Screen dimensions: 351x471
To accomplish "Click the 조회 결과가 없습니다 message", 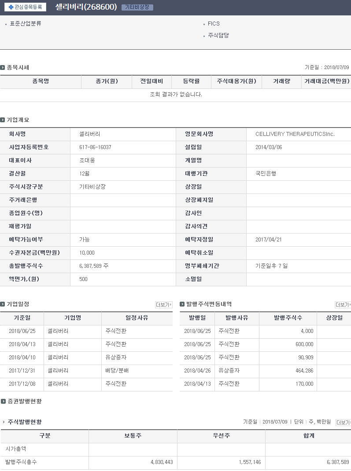I will click(x=176, y=94).
